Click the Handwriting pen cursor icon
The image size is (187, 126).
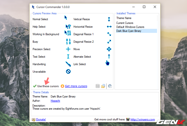[68, 64]
